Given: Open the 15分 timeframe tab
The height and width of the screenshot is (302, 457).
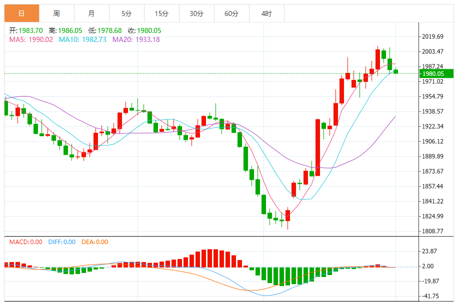Looking at the screenshot, I should click(x=161, y=13).
